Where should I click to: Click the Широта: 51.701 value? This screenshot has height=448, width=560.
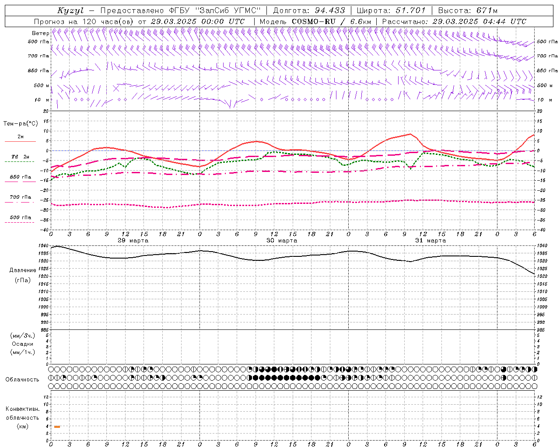(x=391, y=10)
